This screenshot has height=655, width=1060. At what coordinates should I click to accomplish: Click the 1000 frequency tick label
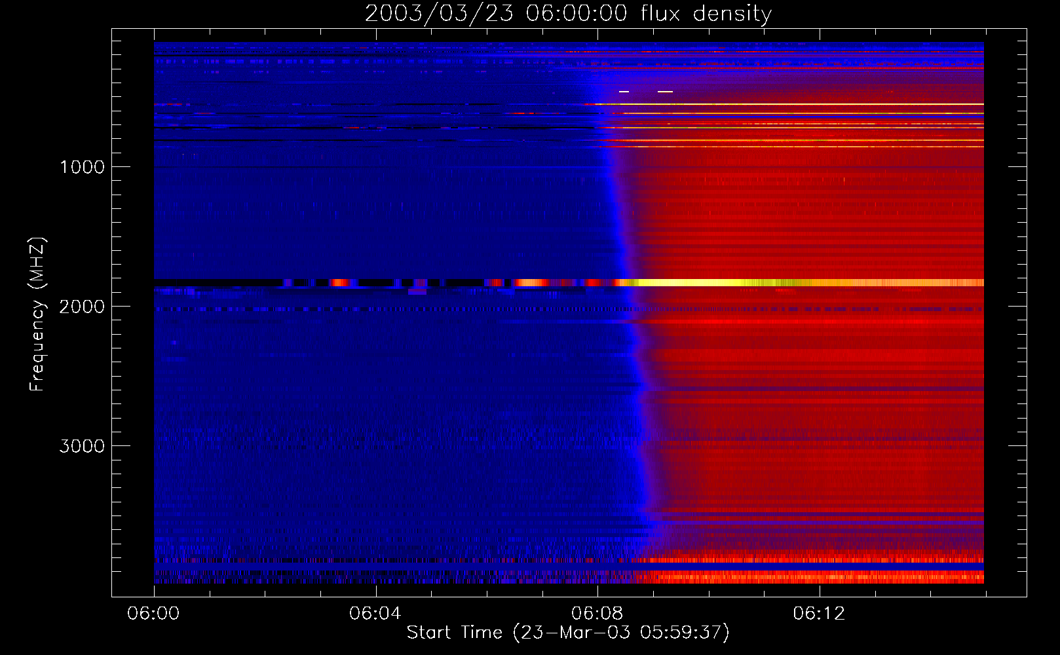coord(82,167)
